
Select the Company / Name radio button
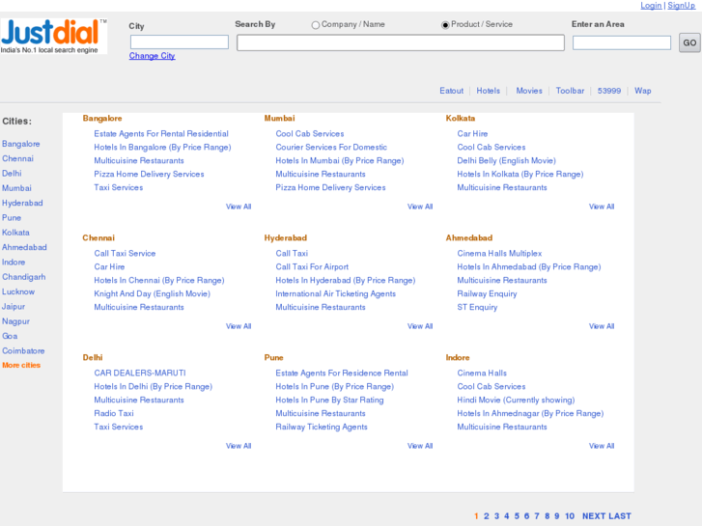(x=316, y=25)
